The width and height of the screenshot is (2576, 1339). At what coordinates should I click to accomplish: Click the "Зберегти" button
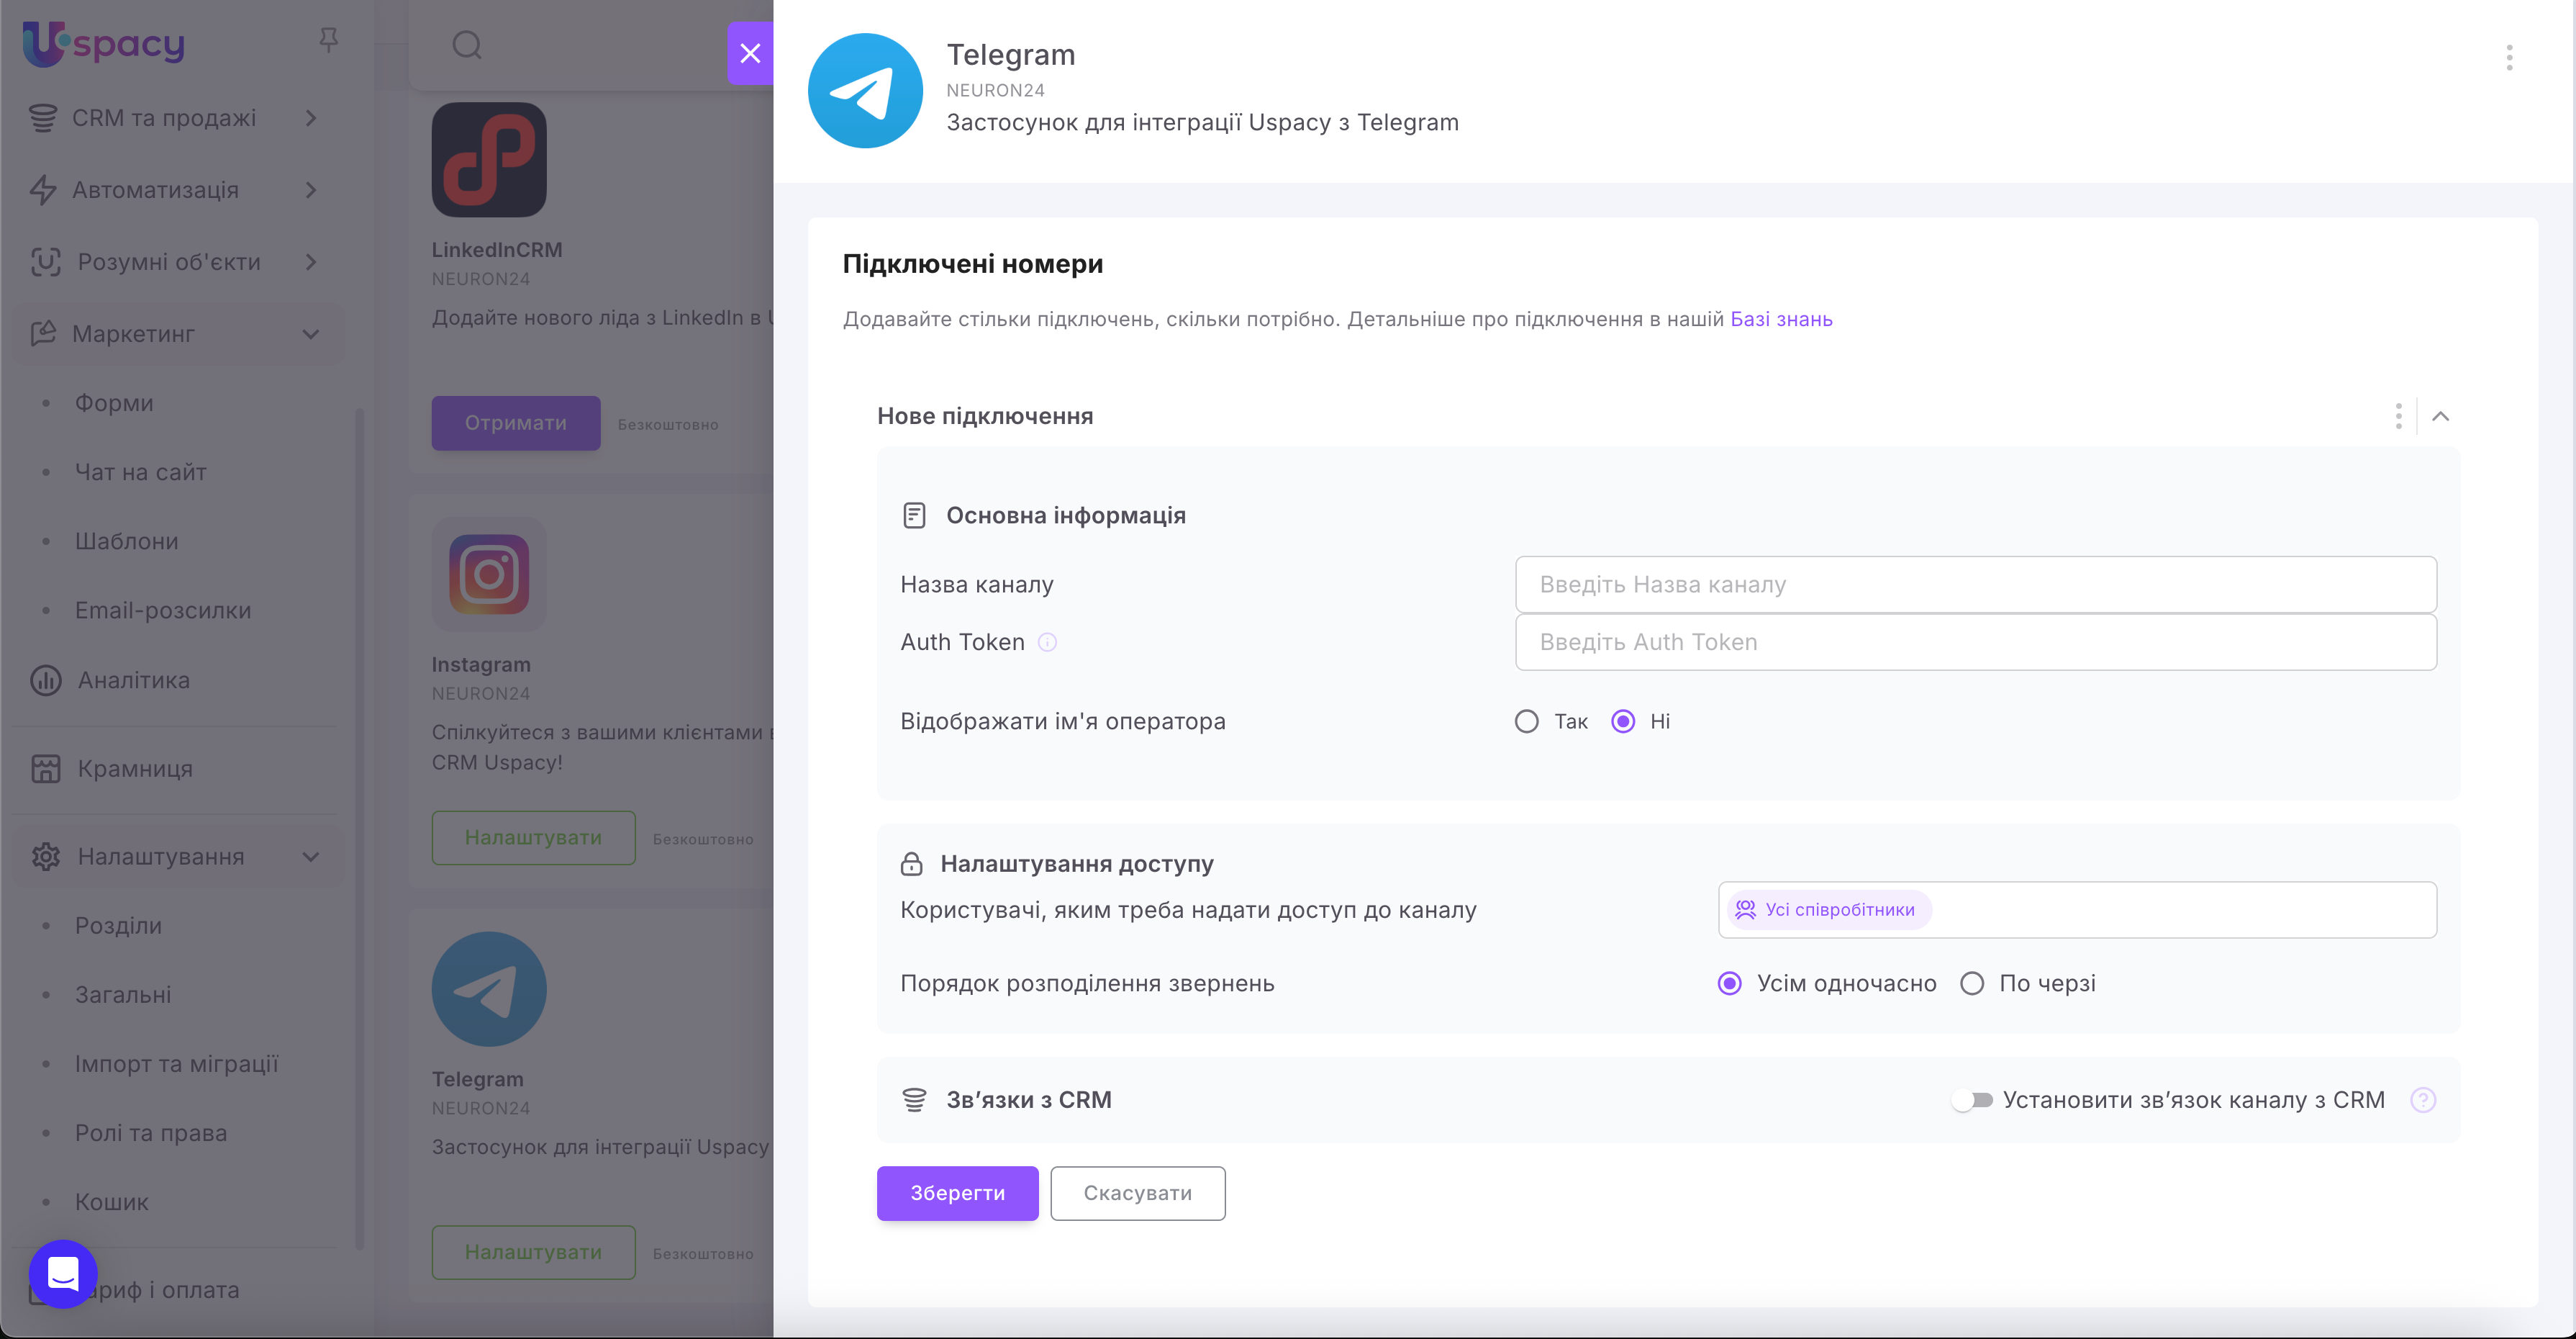957,1193
